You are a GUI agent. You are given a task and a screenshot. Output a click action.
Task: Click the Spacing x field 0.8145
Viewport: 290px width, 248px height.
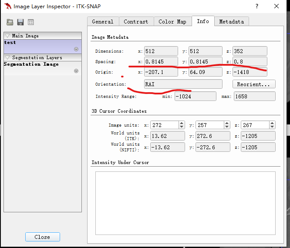tap(161, 61)
